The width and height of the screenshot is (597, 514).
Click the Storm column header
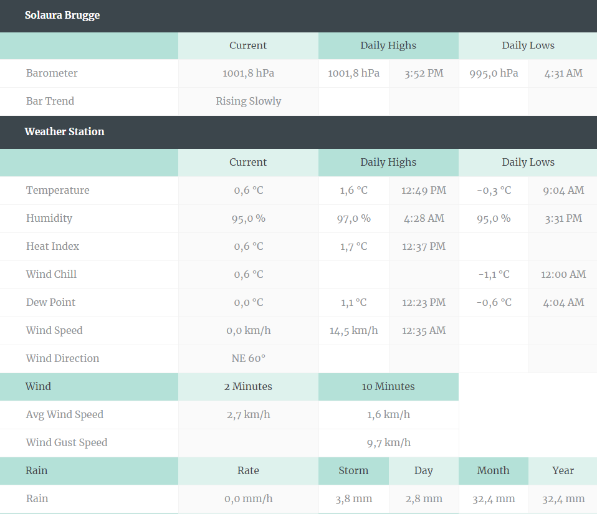click(x=354, y=471)
